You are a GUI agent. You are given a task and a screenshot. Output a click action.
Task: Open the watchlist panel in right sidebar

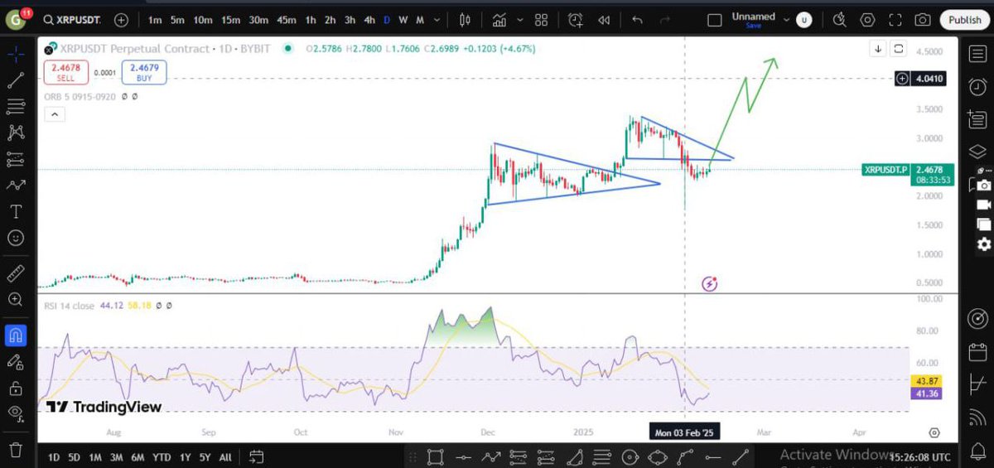click(977, 55)
